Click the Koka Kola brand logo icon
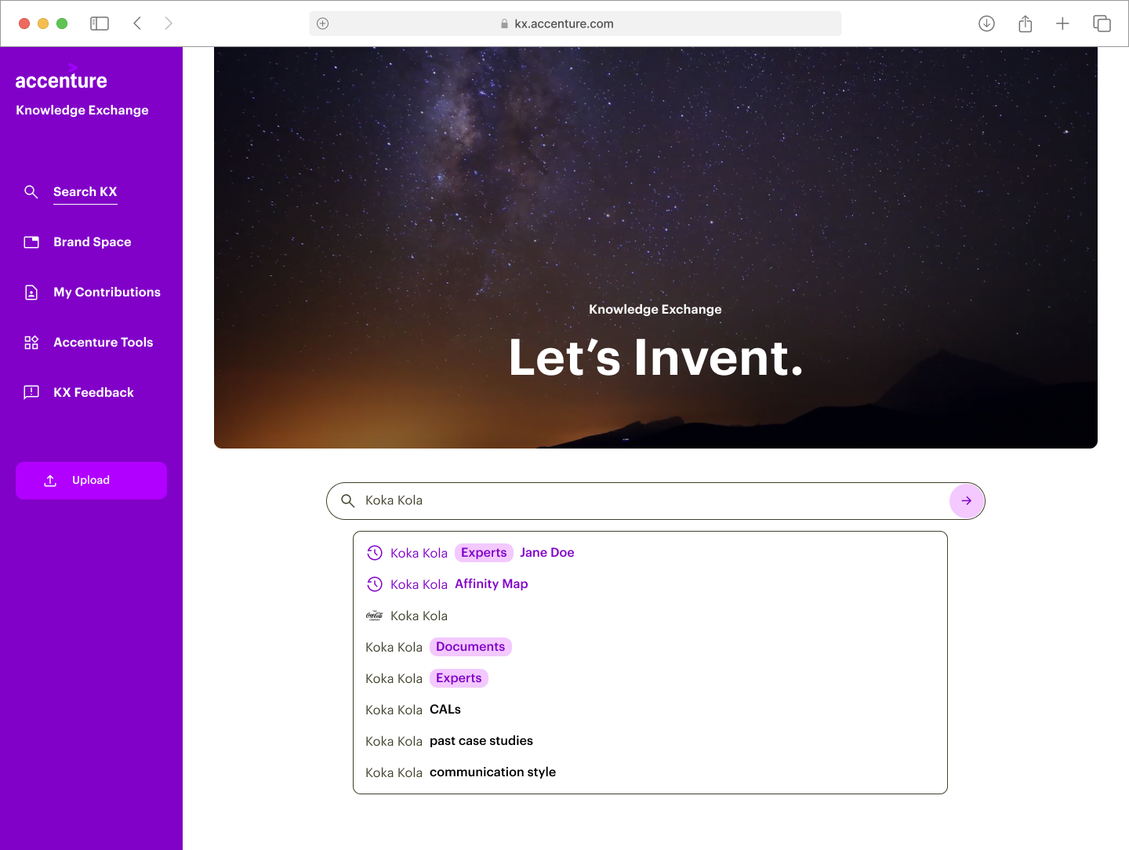This screenshot has width=1129, height=850. click(375, 616)
